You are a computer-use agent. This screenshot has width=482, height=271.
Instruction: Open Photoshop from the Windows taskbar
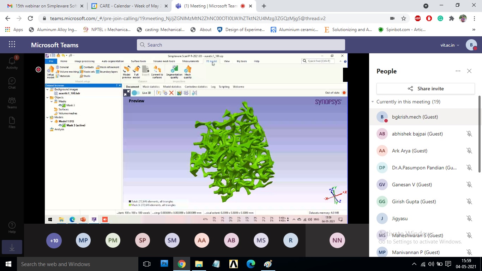point(164,264)
